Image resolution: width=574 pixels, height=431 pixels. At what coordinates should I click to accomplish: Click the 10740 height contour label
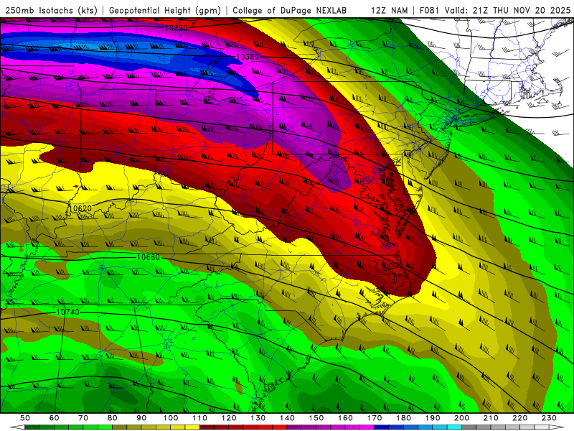pos(67,312)
